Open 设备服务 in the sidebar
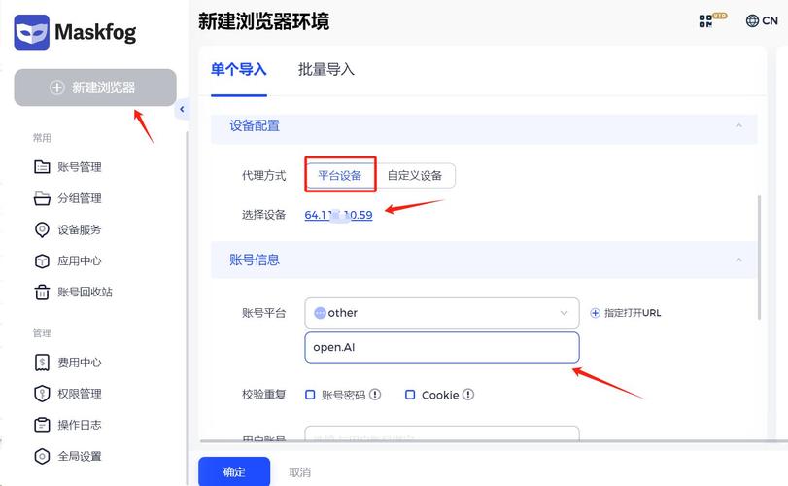788x486 pixels. [80, 229]
